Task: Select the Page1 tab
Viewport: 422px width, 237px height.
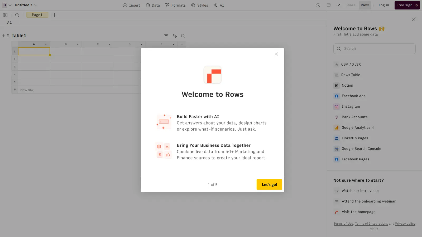Action: point(37,15)
